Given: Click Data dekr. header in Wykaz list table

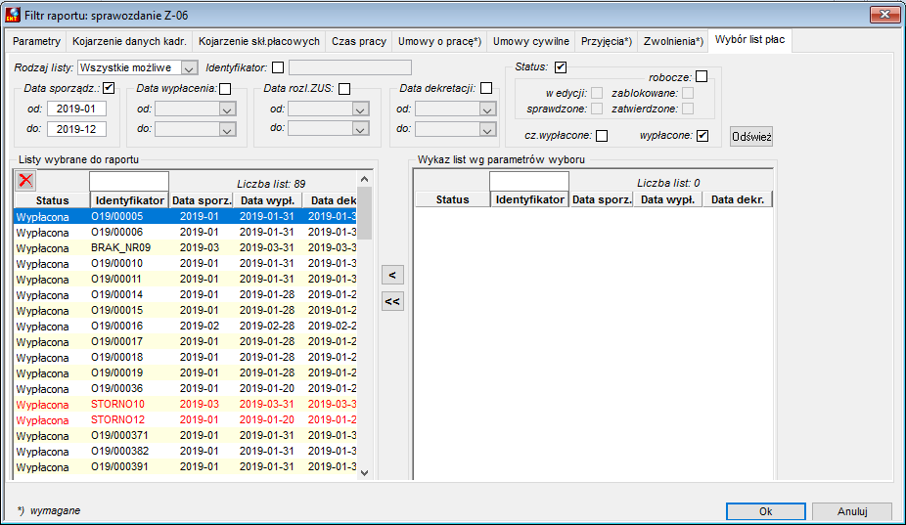Looking at the screenshot, I should (738, 199).
